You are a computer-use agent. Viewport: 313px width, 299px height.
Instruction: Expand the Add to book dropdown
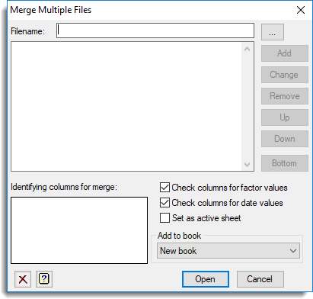point(228,251)
